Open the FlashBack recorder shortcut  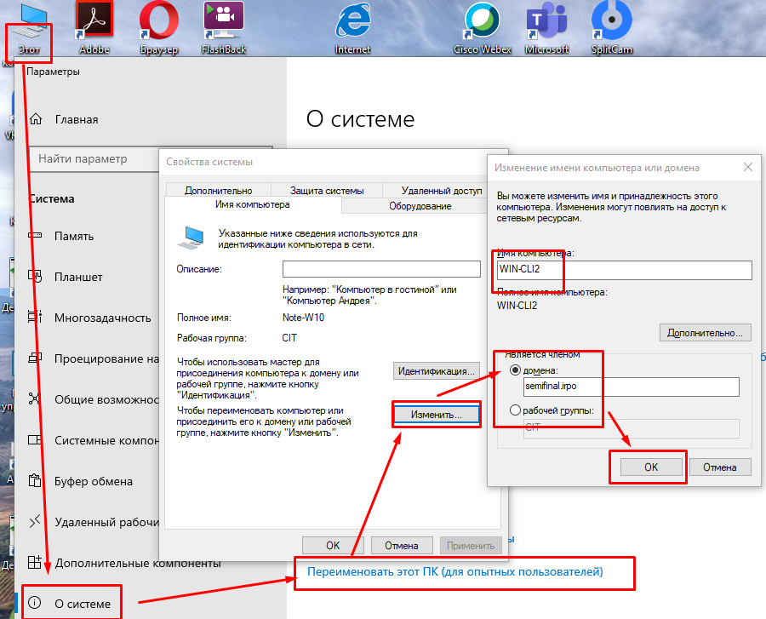tap(223, 20)
